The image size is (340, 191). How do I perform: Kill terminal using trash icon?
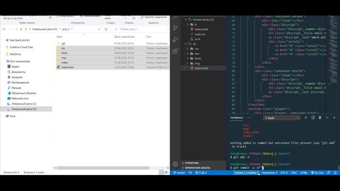[x=320, y=118]
